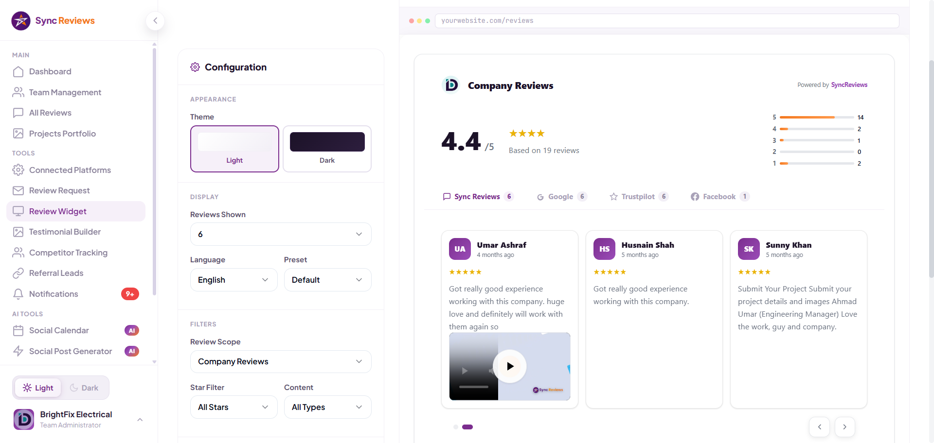Click the 1-star rating bar
This screenshot has height=443, width=934.
click(x=817, y=164)
